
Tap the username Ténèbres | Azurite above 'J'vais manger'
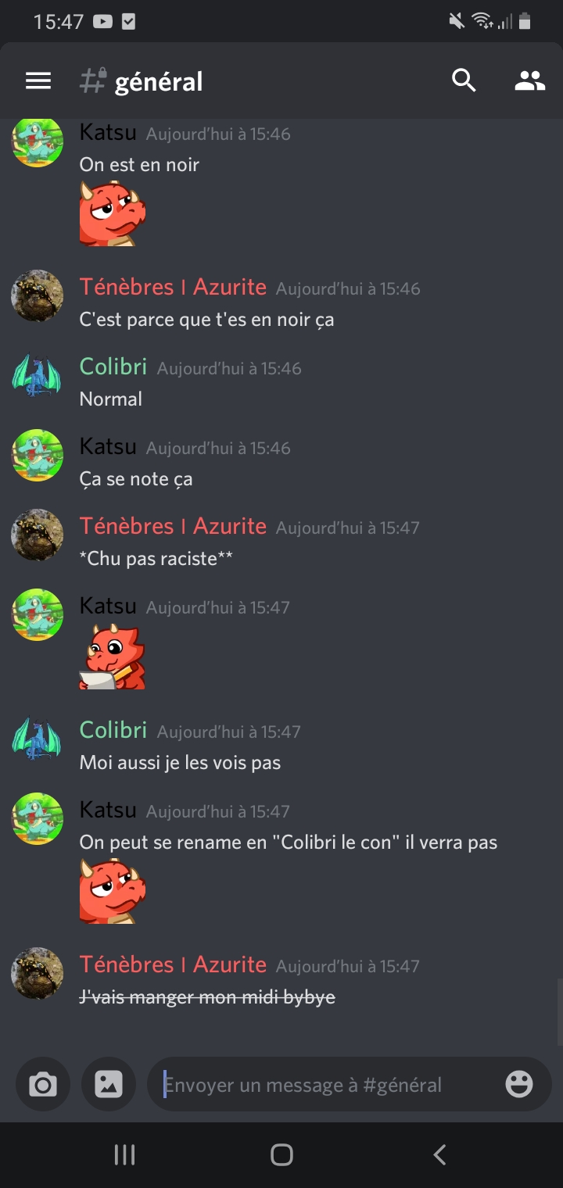pos(173,964)
